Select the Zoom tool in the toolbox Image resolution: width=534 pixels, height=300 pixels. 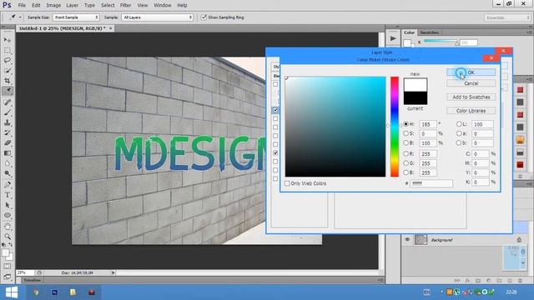[8, 237]
